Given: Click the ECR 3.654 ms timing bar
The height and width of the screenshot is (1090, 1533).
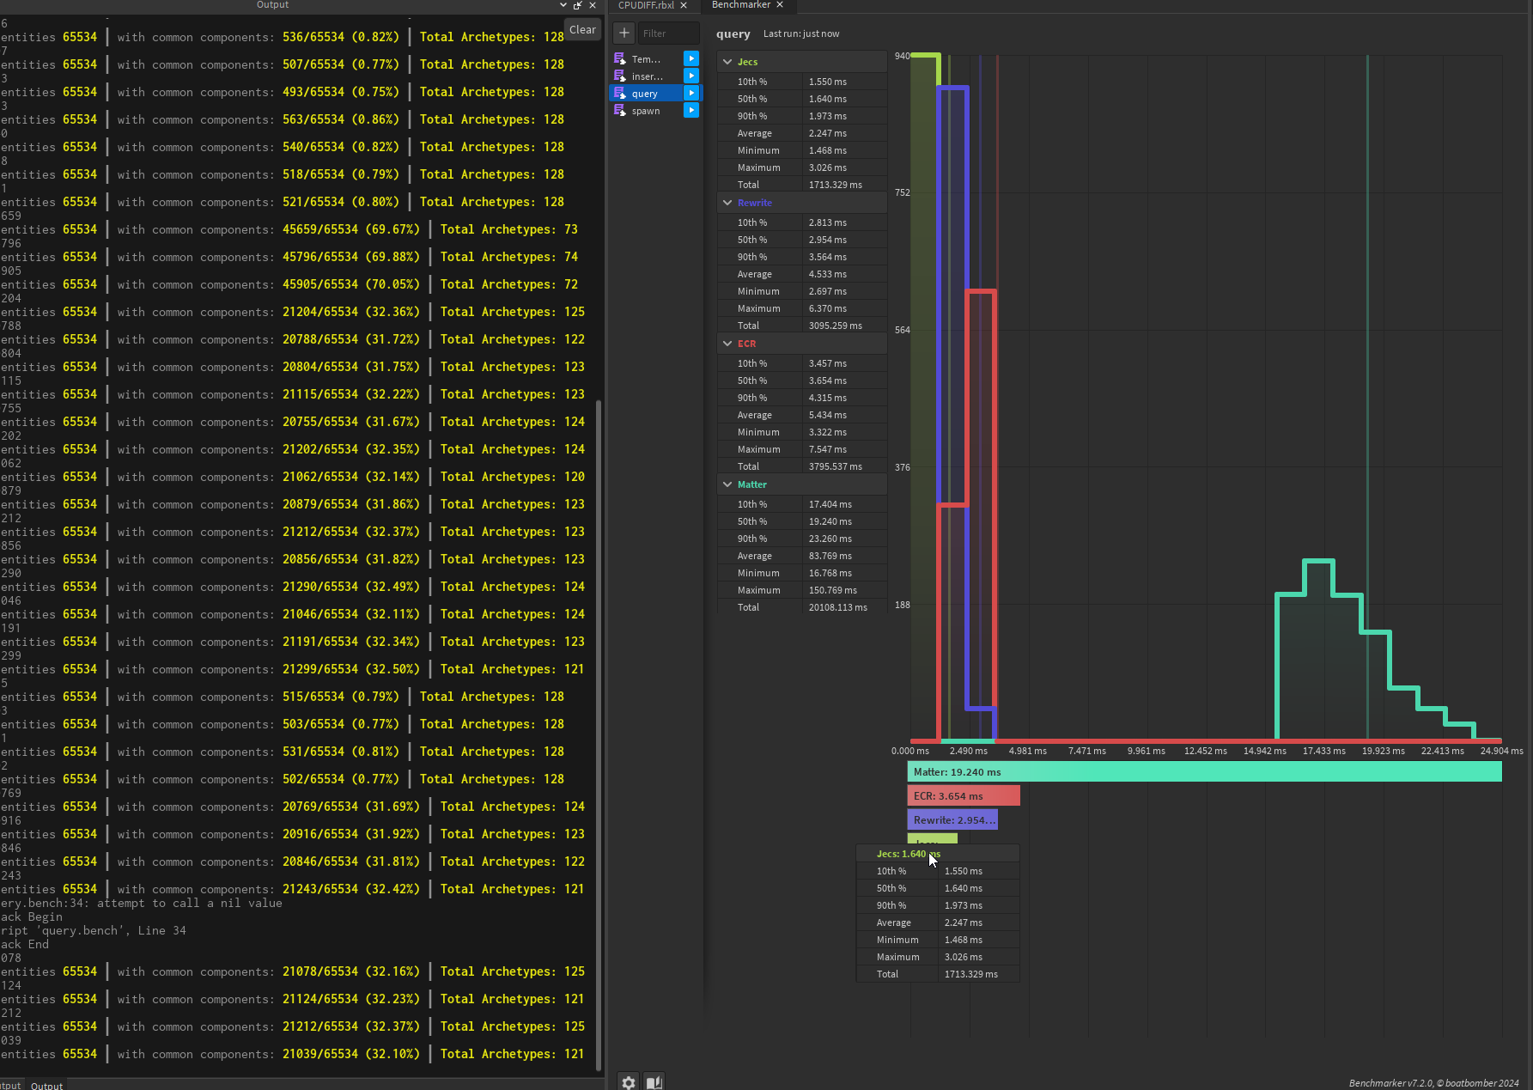Looking at the screenshot, I should (964, 796).
